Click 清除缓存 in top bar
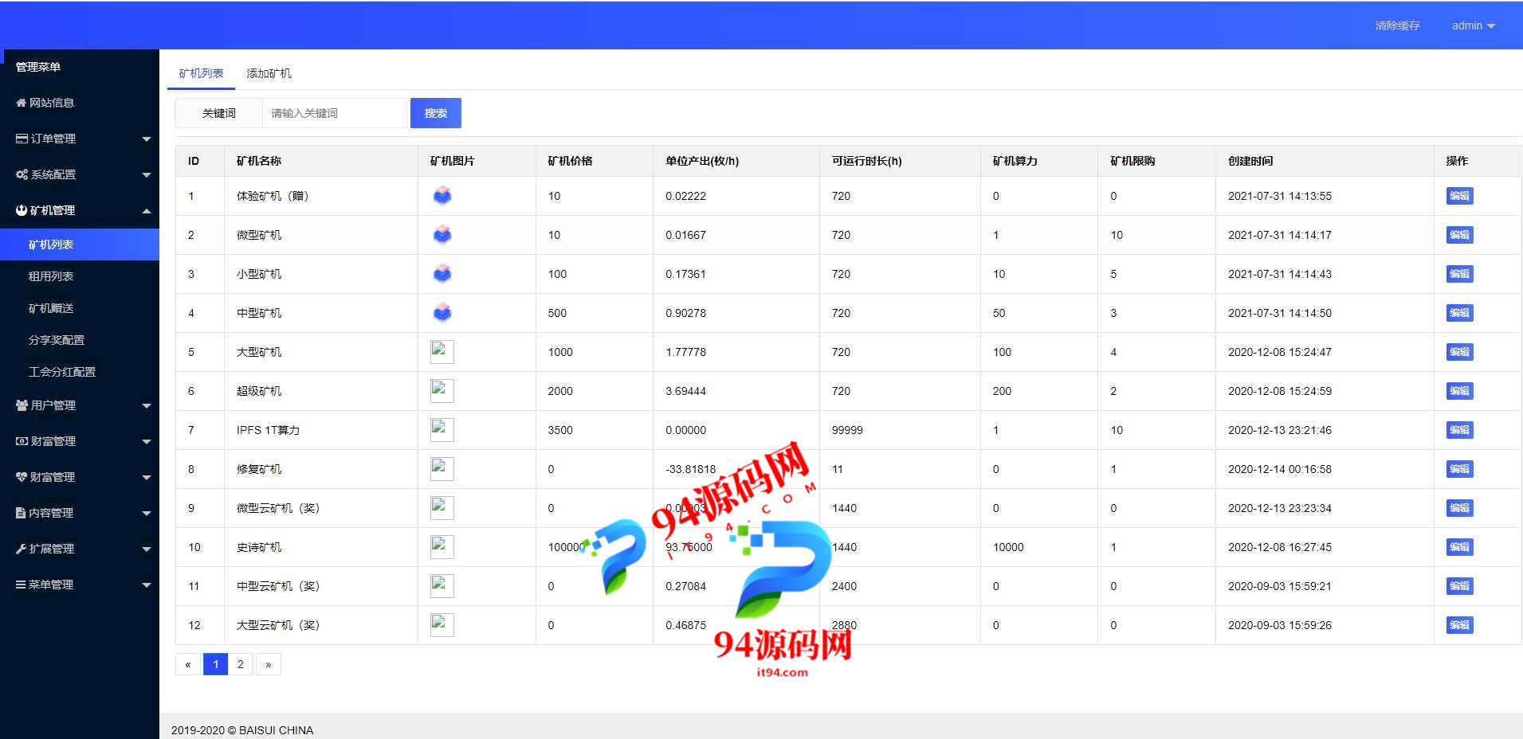Viewport: 1523px width, 739px height. tap(1397, 25)
